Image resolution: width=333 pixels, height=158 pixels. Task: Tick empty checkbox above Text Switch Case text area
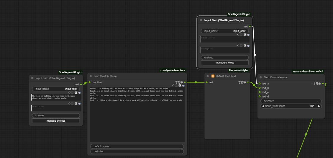click(176, 85)
